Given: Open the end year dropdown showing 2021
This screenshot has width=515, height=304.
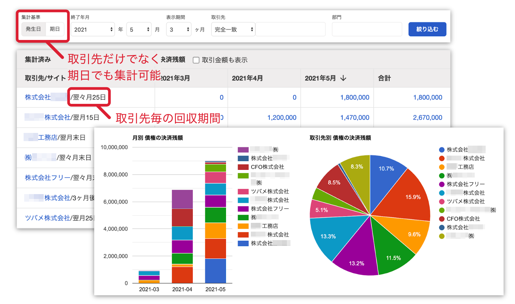Looking at the screenshot, I should [x=93, y=29].
